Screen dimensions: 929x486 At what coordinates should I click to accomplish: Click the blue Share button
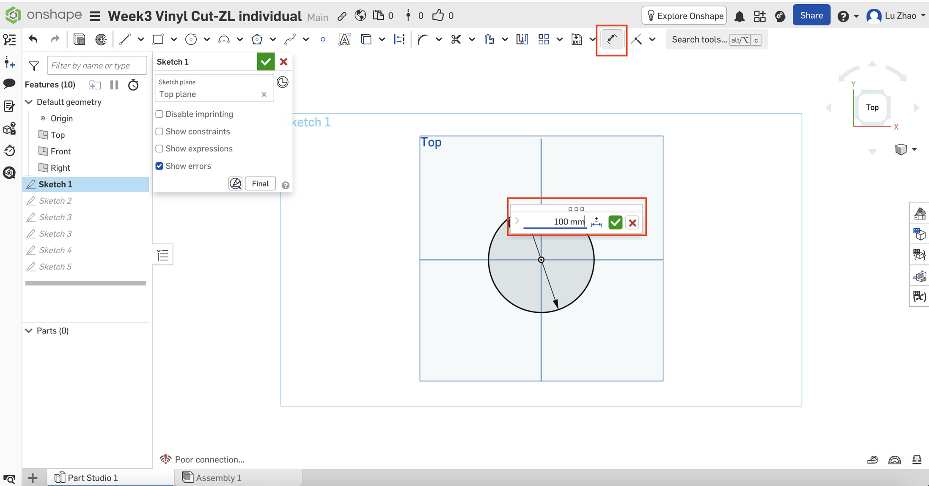click(811, 16)
